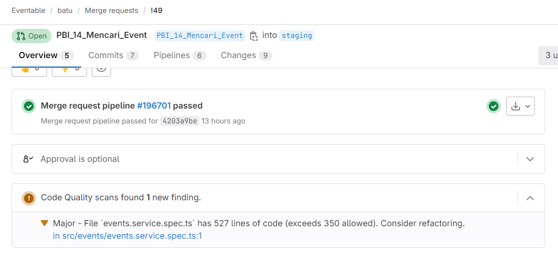
Task: Switch to the Pipelines tab
Action: 180,55
